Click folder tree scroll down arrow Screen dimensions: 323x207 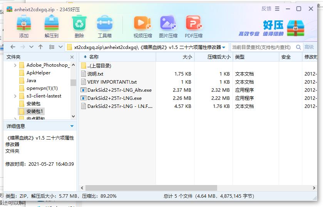pyautogui.click(x=73, y=116)
